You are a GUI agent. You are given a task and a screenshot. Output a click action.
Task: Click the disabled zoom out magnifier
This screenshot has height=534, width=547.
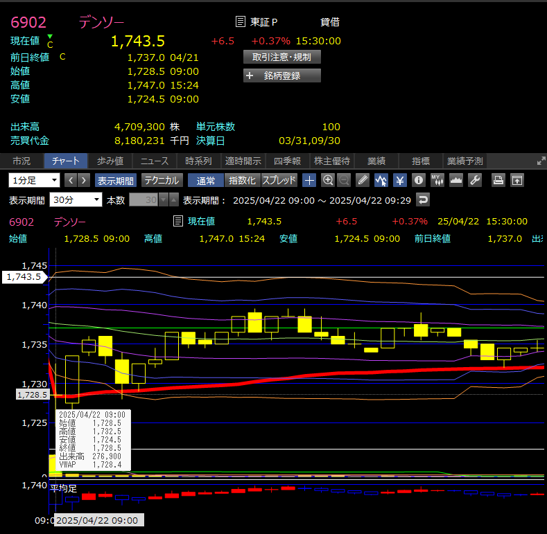344,180
